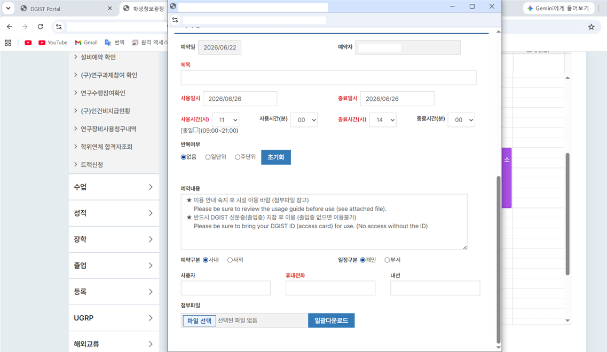
Task: Expand UGRP sidebar menu
Action: coord(114,318)
